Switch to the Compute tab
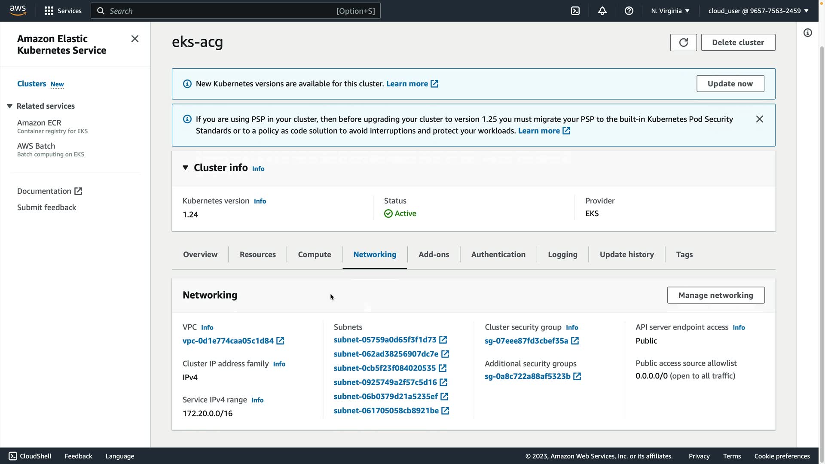The height and width of the screenshot is (464, 825). 314,254
